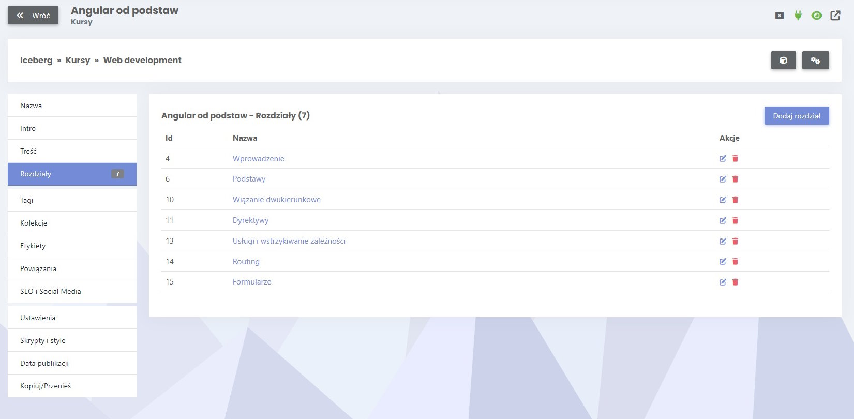Open Data publikacji sidebar item
This screenshot has height=419, width=854.
pos(72,363)
